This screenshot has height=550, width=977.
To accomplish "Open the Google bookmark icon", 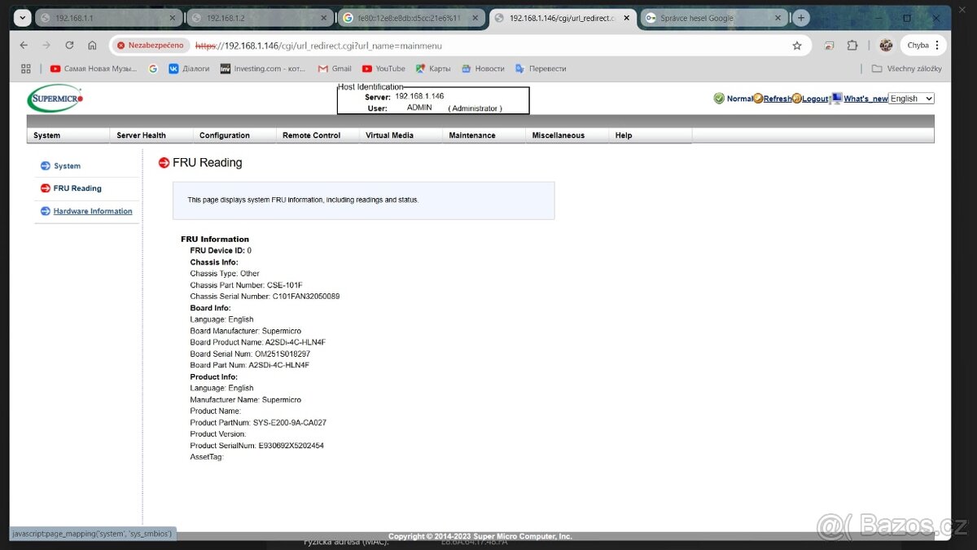I will coord(153,68).
